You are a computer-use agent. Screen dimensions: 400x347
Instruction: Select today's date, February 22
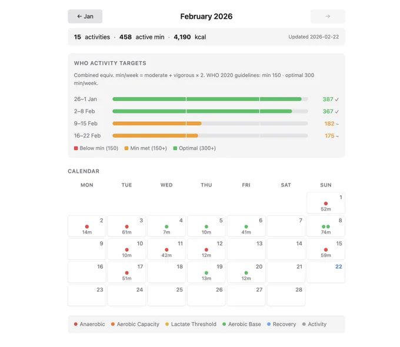coord(326,272)
